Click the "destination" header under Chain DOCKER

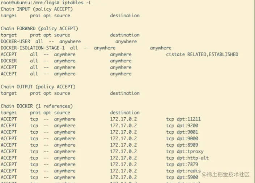coord(125,113)
